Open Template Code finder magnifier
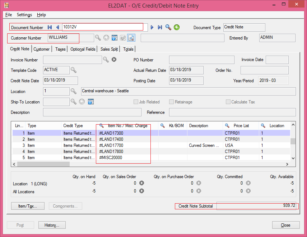Viewport: 307px width, 237px height. [74, 70]
